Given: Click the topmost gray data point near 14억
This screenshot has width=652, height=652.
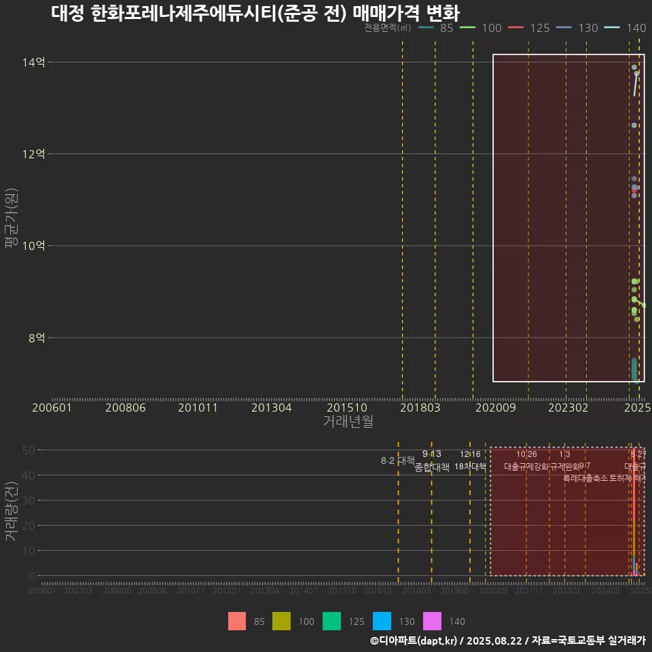Looking at the screenshot, I should 634,67.
